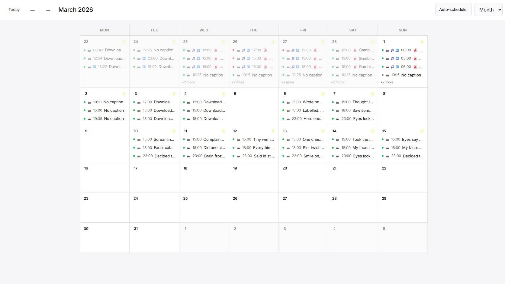Click the music note icon on Feb 26 15:00 post
The image size is (505, 284).
[x=243, y=59]
